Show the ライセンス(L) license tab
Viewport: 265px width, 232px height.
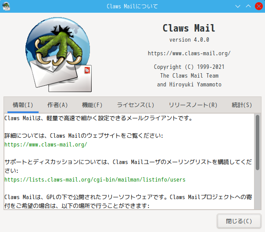pos(136,105)
